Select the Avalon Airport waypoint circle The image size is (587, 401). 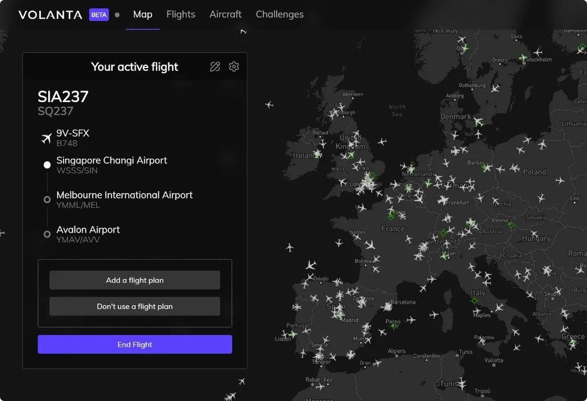coord(47,234)
